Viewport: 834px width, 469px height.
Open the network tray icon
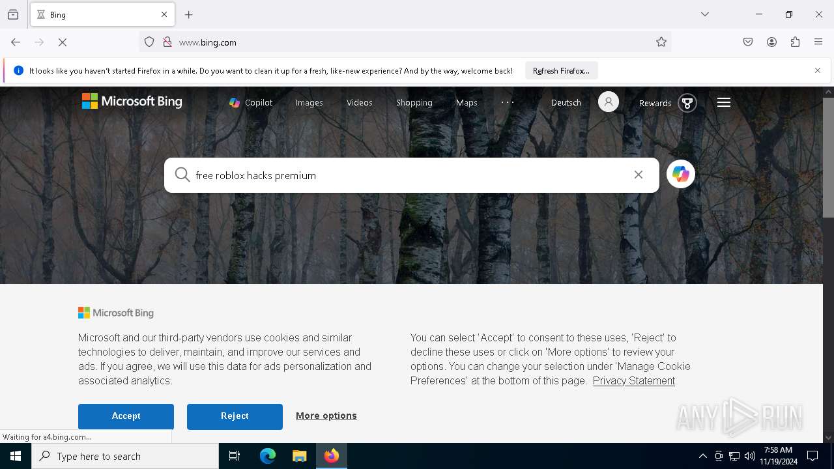[734, 456]
